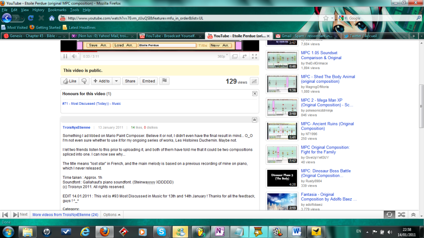Switch to Genesis Chapter 45 Bible tab
Viewport: 424px width, 238px height.
pos(35,36)
